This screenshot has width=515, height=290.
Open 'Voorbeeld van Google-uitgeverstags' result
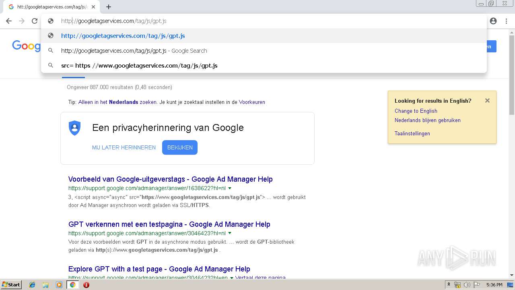[x=171, y=179]
